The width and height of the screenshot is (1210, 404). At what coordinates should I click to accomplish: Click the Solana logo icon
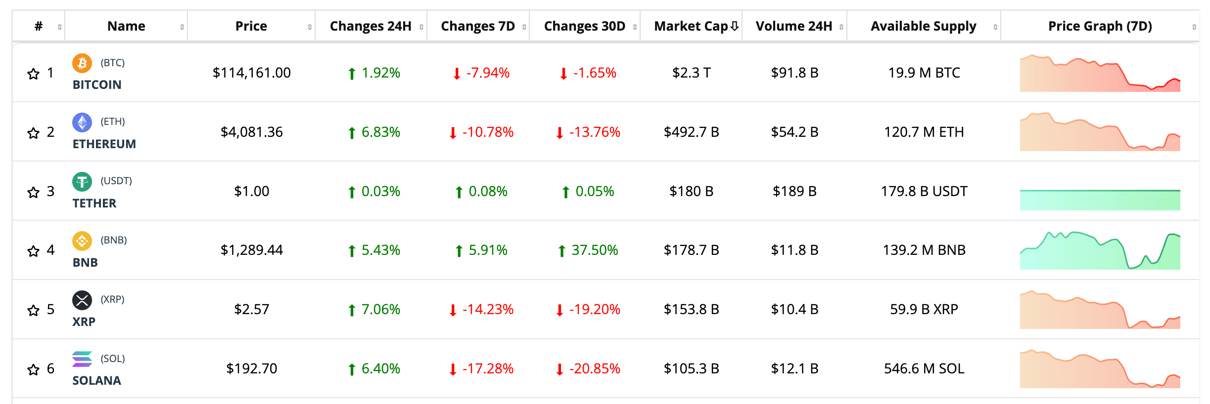tap(82, 359)
